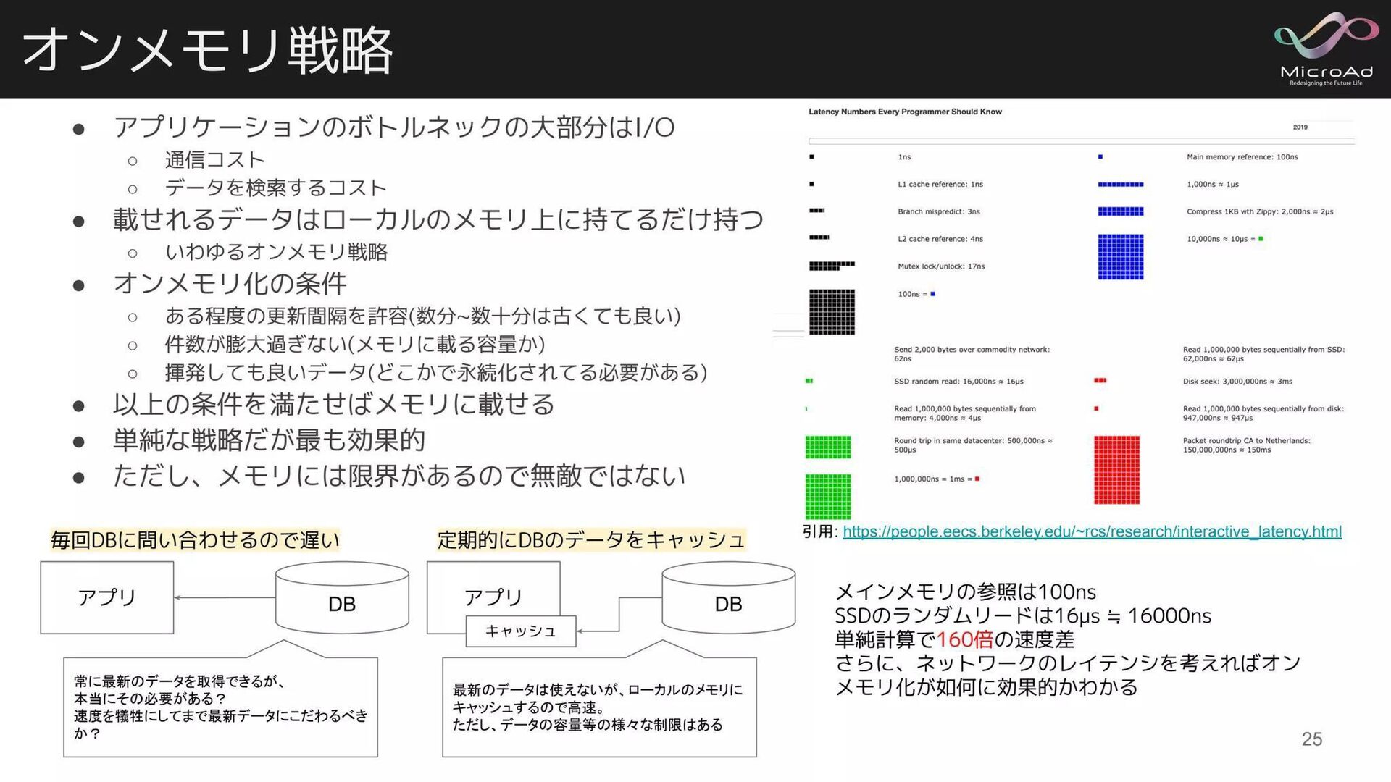Select the 毎回DBに問い合わせるので遅い highlighted label

(x=195, y=540)
